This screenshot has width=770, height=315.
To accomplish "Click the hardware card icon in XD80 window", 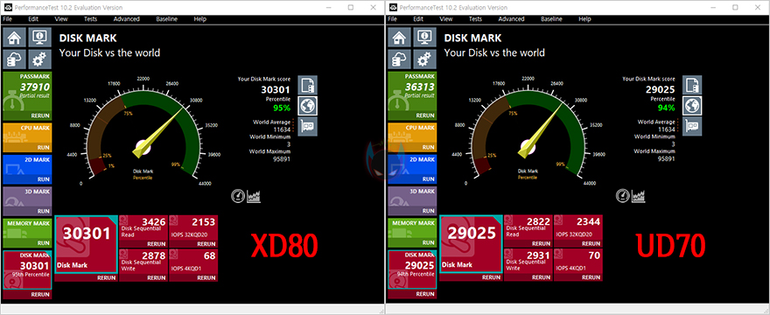I will tap(307, 126).
